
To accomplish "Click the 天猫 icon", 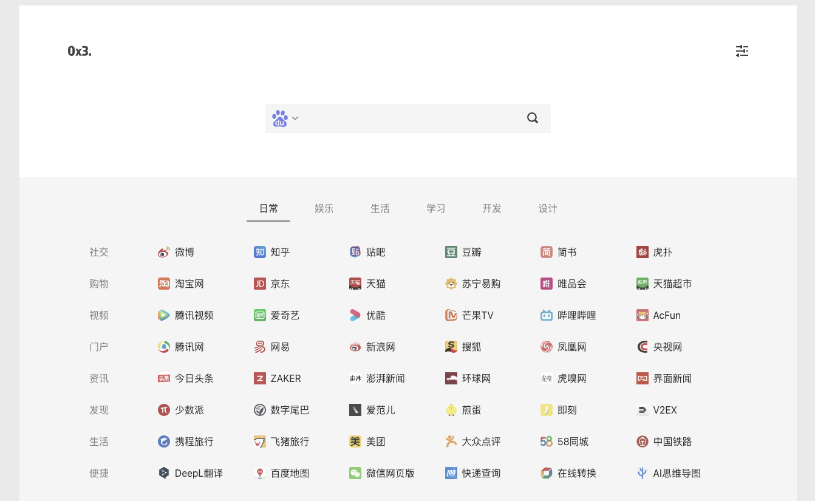I will click(355, 284).
